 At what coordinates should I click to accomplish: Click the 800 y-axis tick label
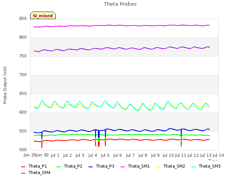tap(23, 37)
